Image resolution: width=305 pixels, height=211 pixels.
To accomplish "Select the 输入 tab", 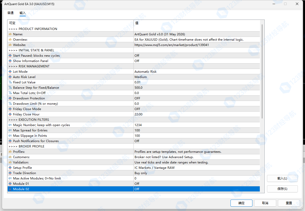I will point(22,13).
